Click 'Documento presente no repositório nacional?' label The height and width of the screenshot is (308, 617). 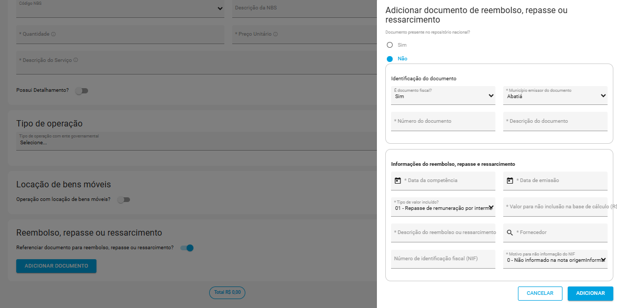(428, 33)
